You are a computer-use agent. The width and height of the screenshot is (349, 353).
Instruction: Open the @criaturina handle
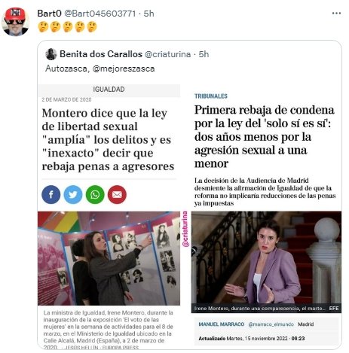point(167,54)
